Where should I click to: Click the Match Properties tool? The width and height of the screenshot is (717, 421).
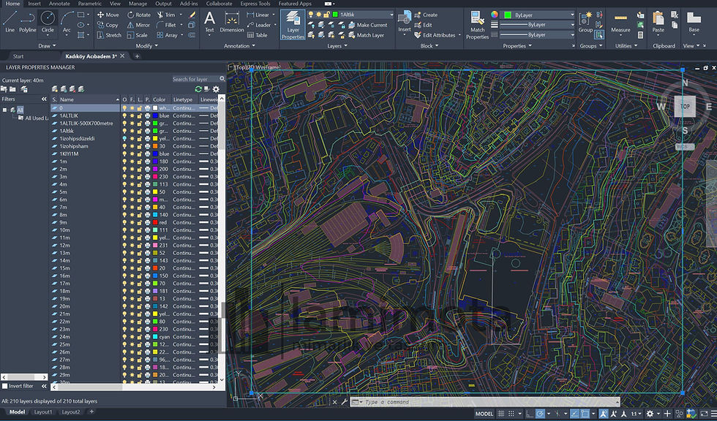[x=477, y=25]
